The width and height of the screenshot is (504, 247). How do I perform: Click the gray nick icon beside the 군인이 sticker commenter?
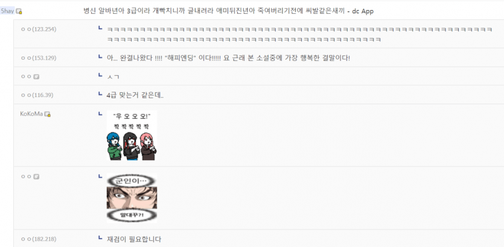click(36, 177)
